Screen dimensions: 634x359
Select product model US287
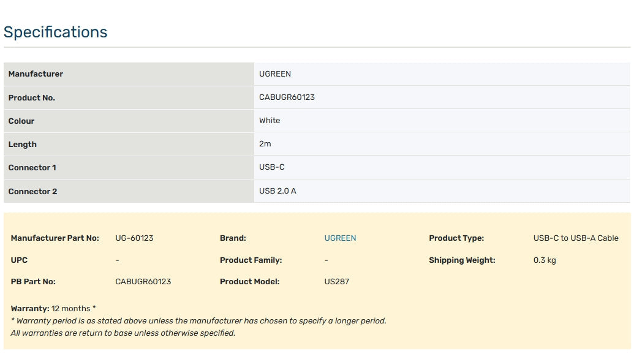pyautogui.click(x=336, y=282)
